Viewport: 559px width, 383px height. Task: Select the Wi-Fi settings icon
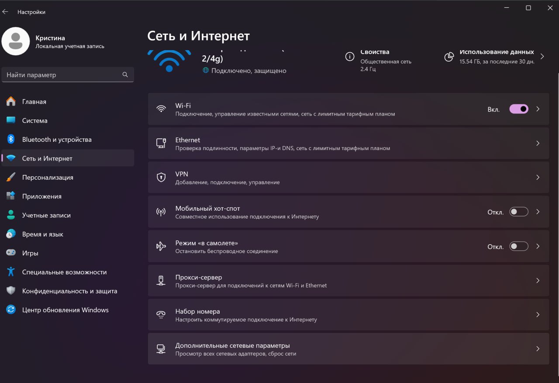point(161,109)
